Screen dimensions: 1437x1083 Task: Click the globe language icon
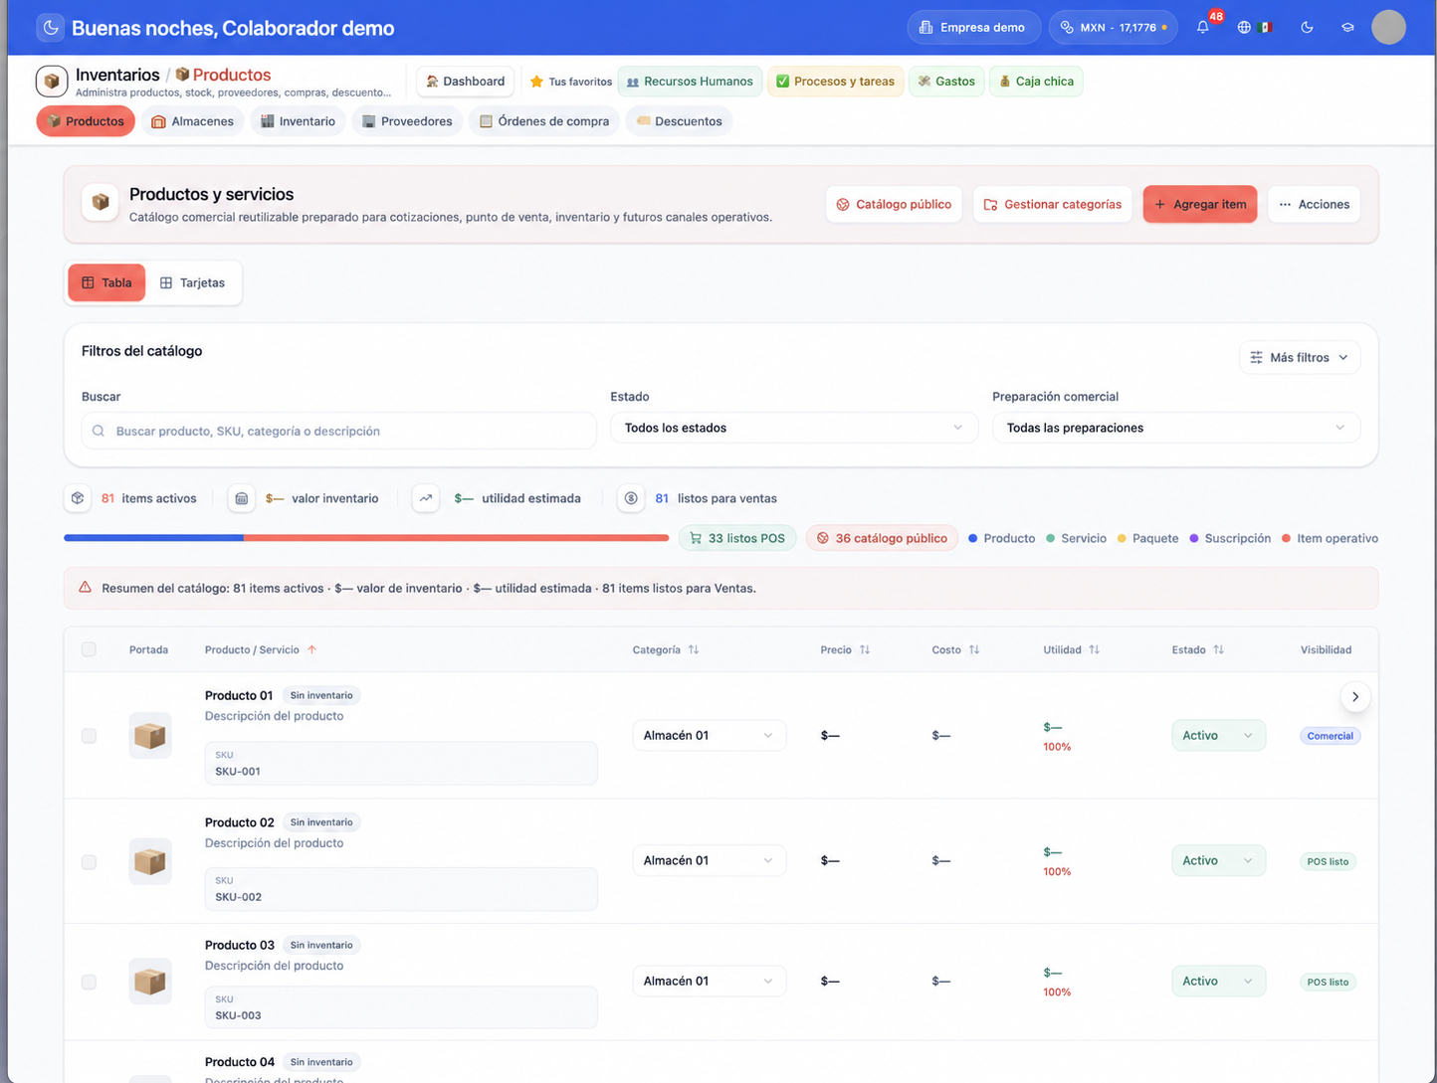point(1244,27)
